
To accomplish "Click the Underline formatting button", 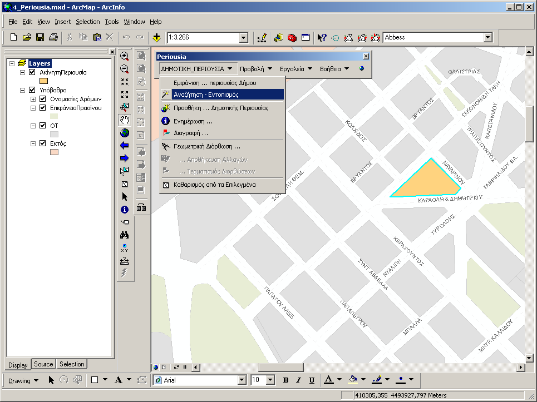I will [x=312, y=380].
